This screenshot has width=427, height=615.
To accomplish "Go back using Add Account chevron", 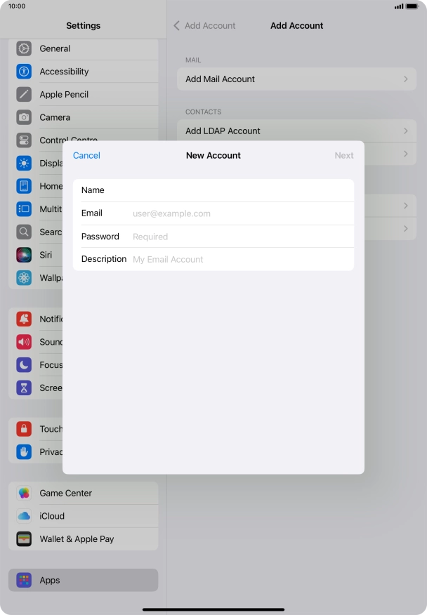I will 177,26.
